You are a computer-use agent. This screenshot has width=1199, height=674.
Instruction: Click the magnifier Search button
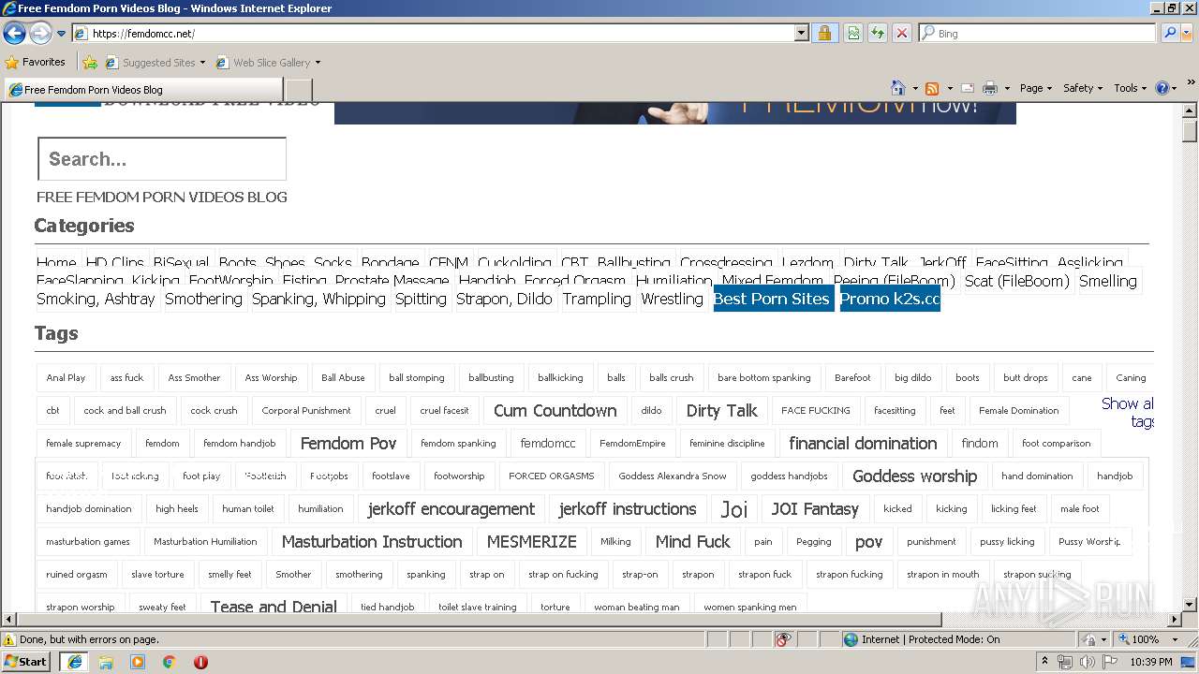1169,33
